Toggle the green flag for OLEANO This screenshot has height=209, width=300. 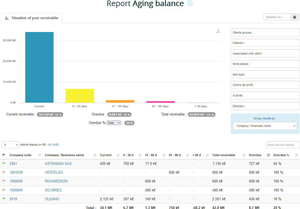[4, 199]
